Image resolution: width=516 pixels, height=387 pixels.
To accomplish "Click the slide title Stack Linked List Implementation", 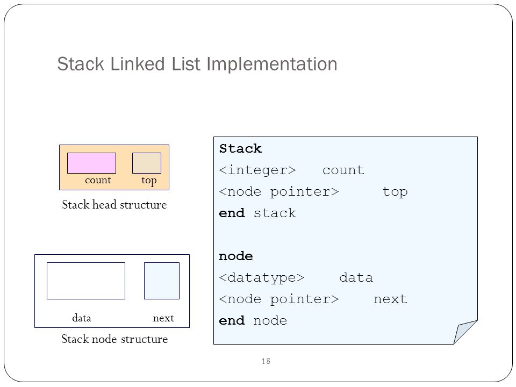I will point(197,64).
